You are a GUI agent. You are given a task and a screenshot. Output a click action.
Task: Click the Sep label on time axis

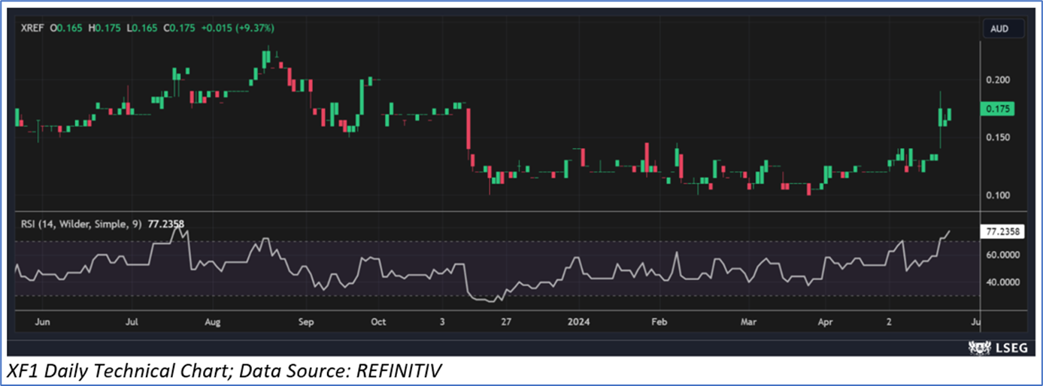coord(305,322)
